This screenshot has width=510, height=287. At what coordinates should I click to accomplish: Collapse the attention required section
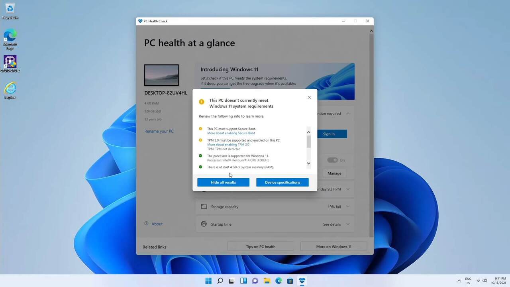[348, 114]
